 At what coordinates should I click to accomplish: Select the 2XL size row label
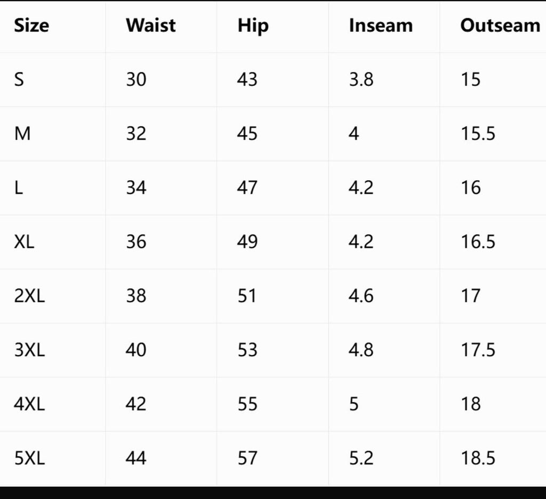pyautogui.click(x=30, y=296)
